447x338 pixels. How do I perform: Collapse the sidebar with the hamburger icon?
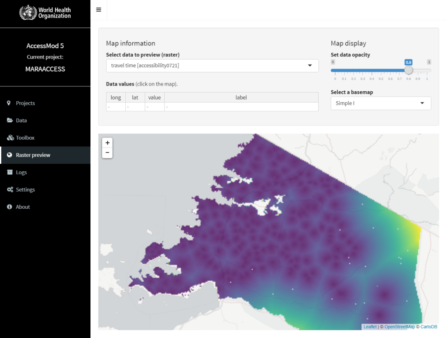(99, 10)
